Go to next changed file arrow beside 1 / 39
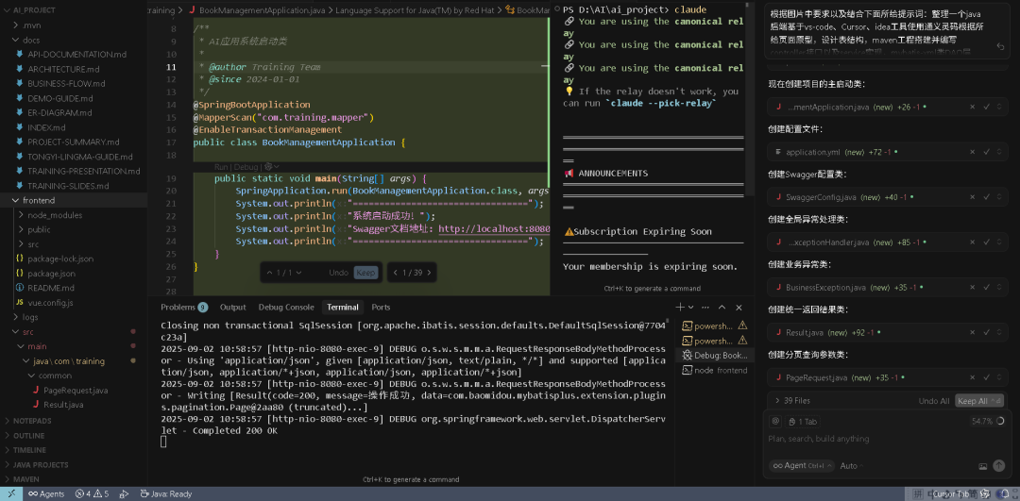 click(430, 273)
